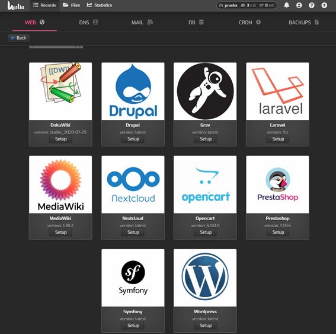
Task: Click the WordPress logo thumbnail
Action: click(x=205, y=278)
